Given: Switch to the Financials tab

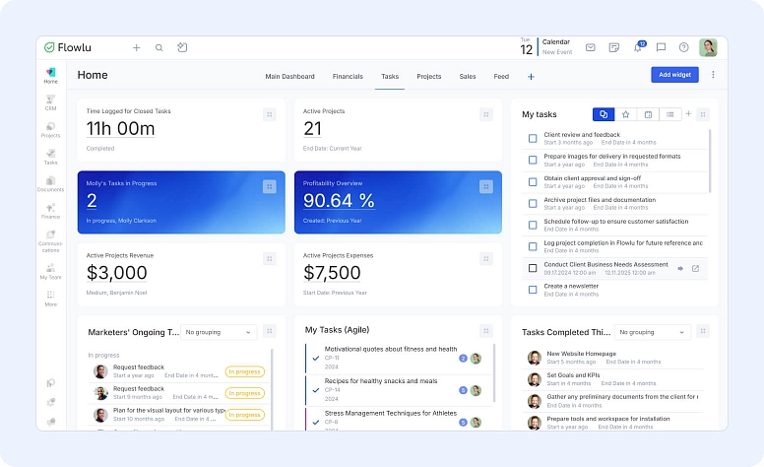Looking at the screenshot, I should pos(348,76).
